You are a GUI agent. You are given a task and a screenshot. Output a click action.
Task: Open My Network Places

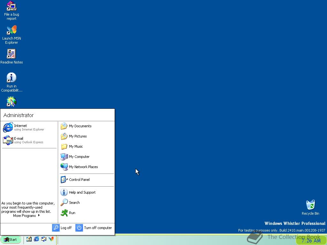(x=87, y=167)
